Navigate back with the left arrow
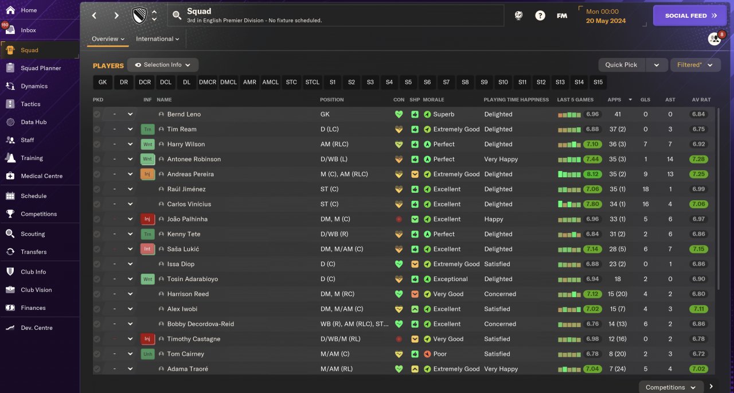The height and width of the screenshot is (393, 734). coord(95,15)
